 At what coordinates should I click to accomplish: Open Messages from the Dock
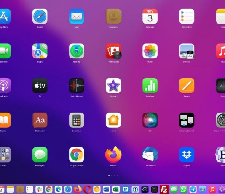coord(174,189)
